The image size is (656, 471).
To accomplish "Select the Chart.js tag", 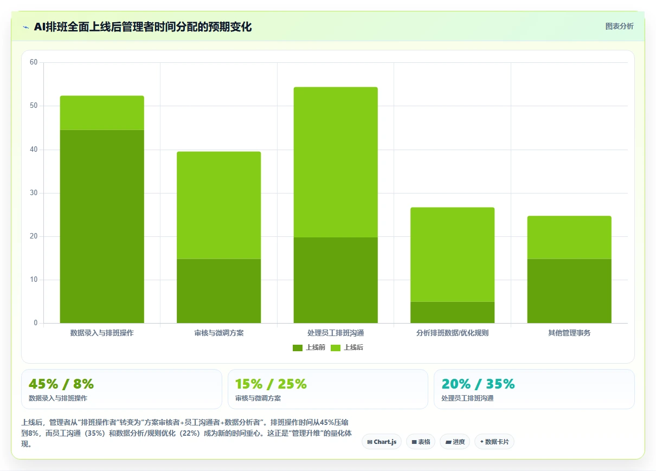I will pos(382,442).
